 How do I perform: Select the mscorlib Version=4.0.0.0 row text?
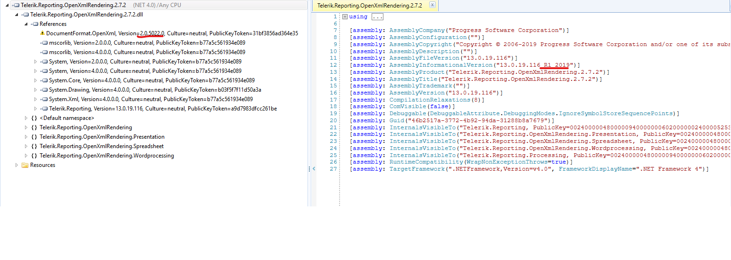click(x=147, y=52)
